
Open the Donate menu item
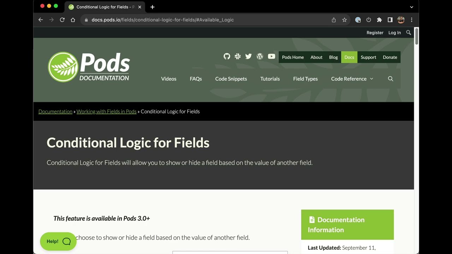click(x=390, y=57)
